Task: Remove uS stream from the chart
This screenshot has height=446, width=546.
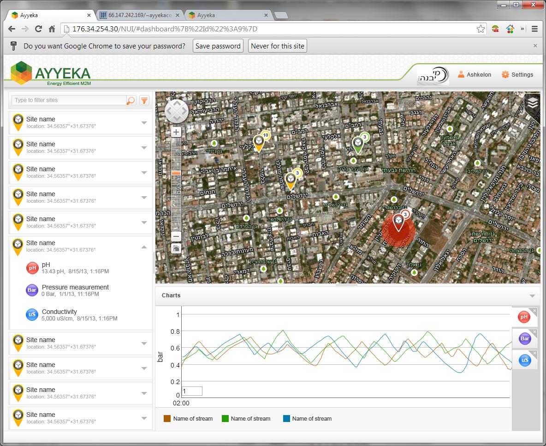Action: (534, 353)
